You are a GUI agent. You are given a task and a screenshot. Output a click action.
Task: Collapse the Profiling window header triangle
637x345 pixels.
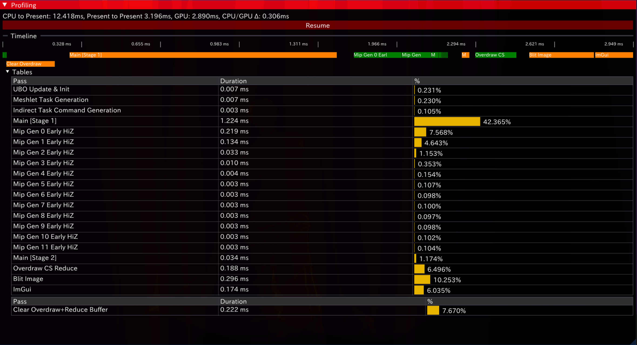click(5, 5)
